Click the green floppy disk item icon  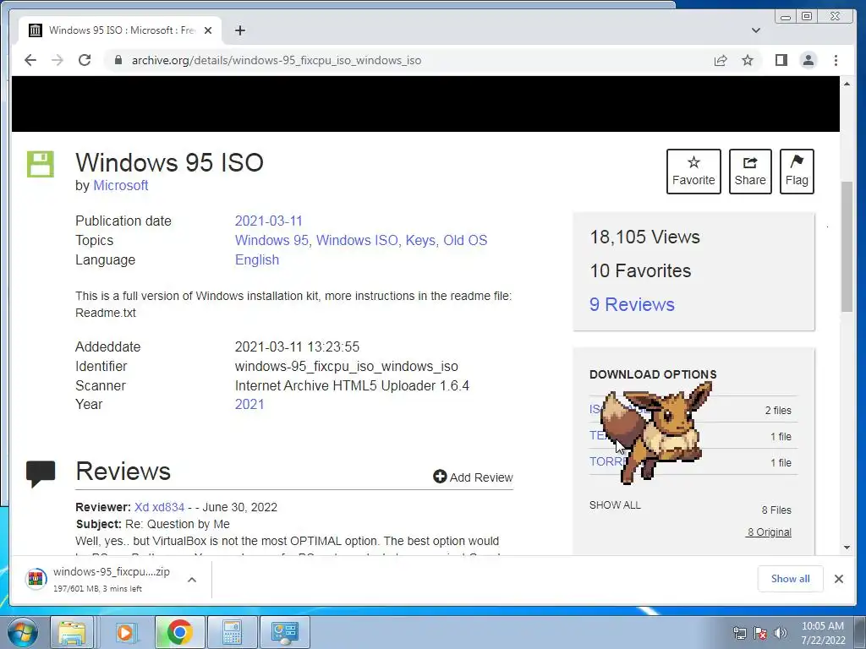point(41,164)
